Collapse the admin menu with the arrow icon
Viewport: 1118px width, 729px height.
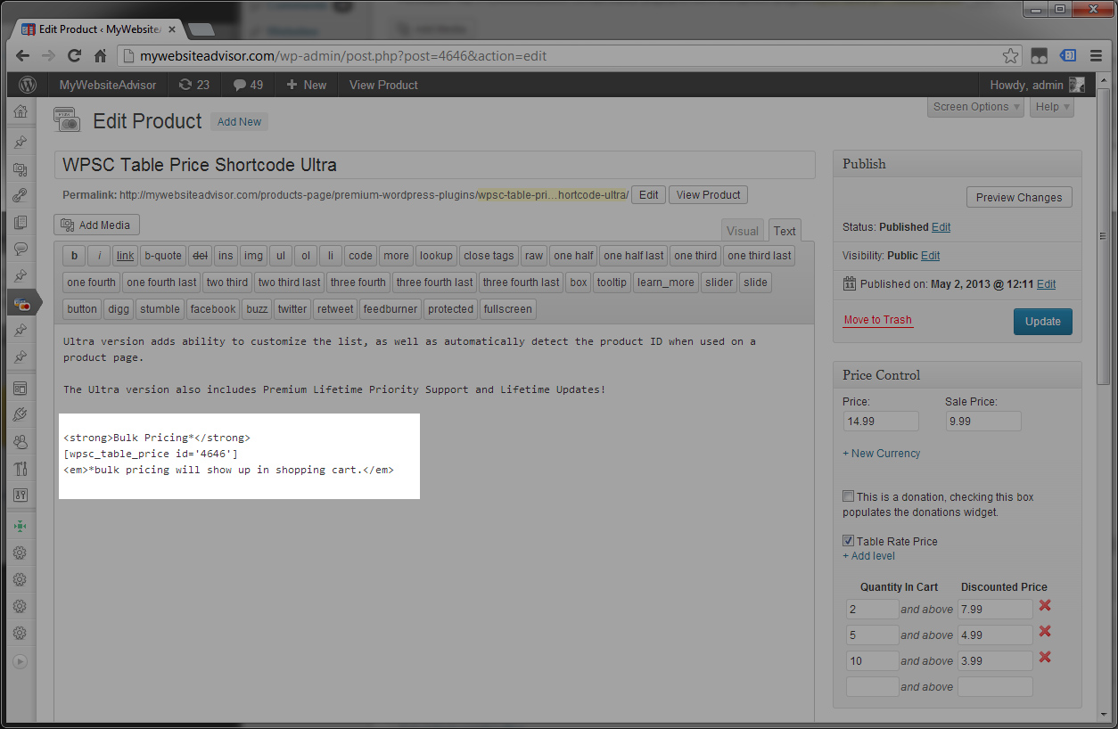coord(20,661)
